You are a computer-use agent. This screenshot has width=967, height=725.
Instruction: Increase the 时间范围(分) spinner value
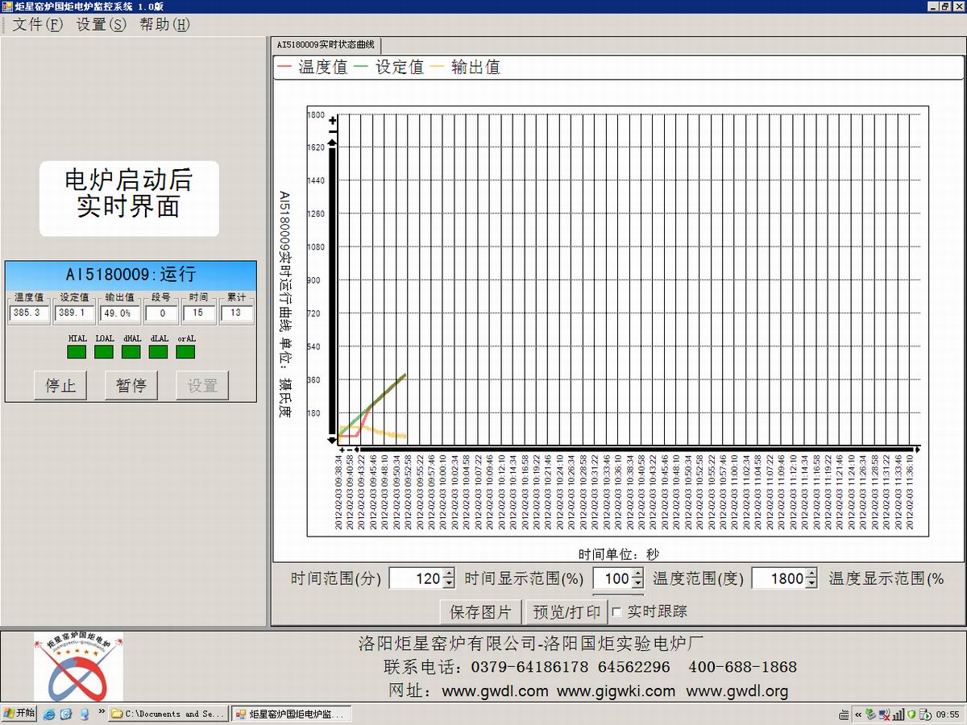449,574
